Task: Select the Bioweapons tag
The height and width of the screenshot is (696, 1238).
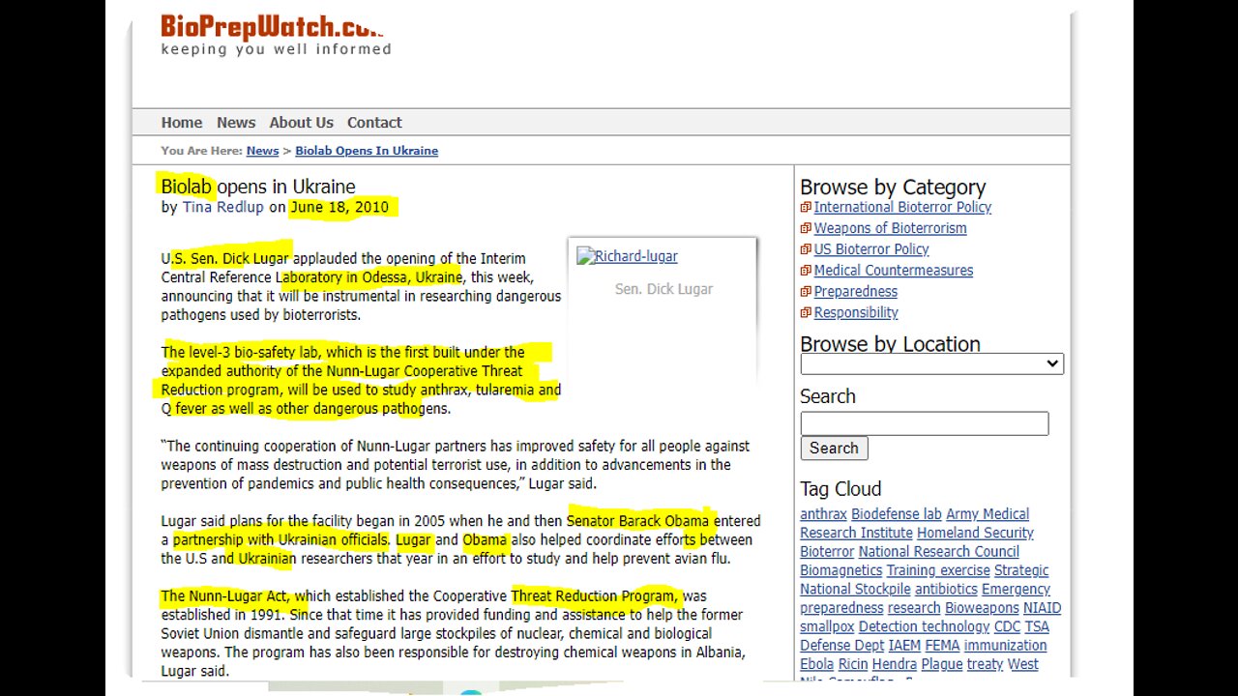Action: click(x=982, y=608)
